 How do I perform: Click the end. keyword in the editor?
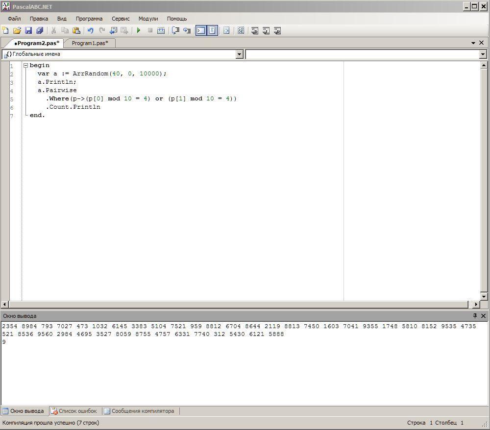coord(37,115)
